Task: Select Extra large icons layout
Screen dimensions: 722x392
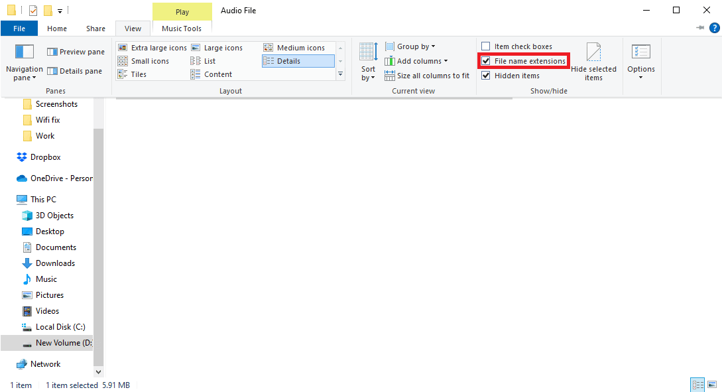Action: (152, 48)
